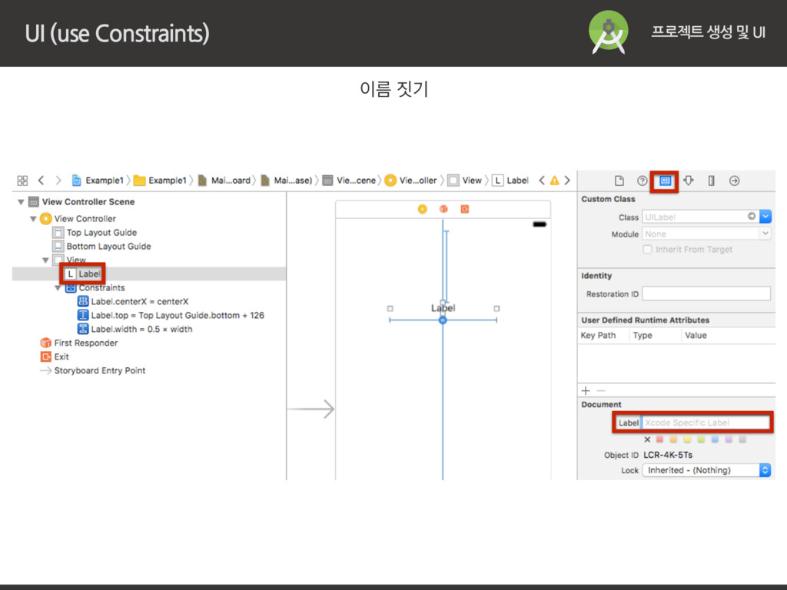
Task: Open the Lock Inherited dropdown
Action: (x=706, y=470)
